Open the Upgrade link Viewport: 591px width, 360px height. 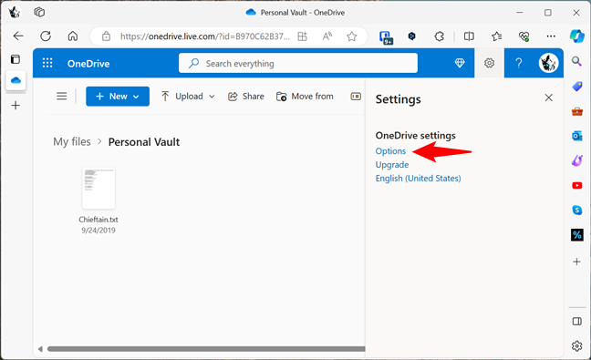tap(392, 165)
